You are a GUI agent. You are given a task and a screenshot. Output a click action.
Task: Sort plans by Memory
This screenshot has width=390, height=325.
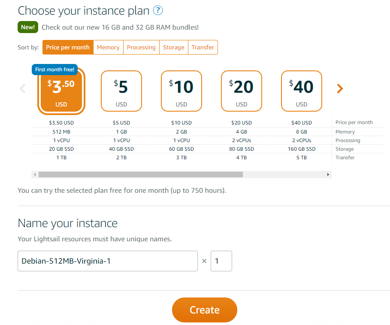[108, 47]
